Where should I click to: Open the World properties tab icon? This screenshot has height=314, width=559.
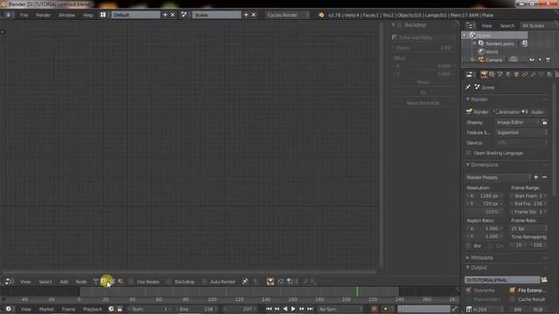pos(508,74)
